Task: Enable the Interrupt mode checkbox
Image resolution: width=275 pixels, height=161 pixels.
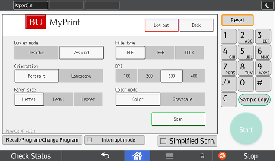Action: [x=89, y=140]
